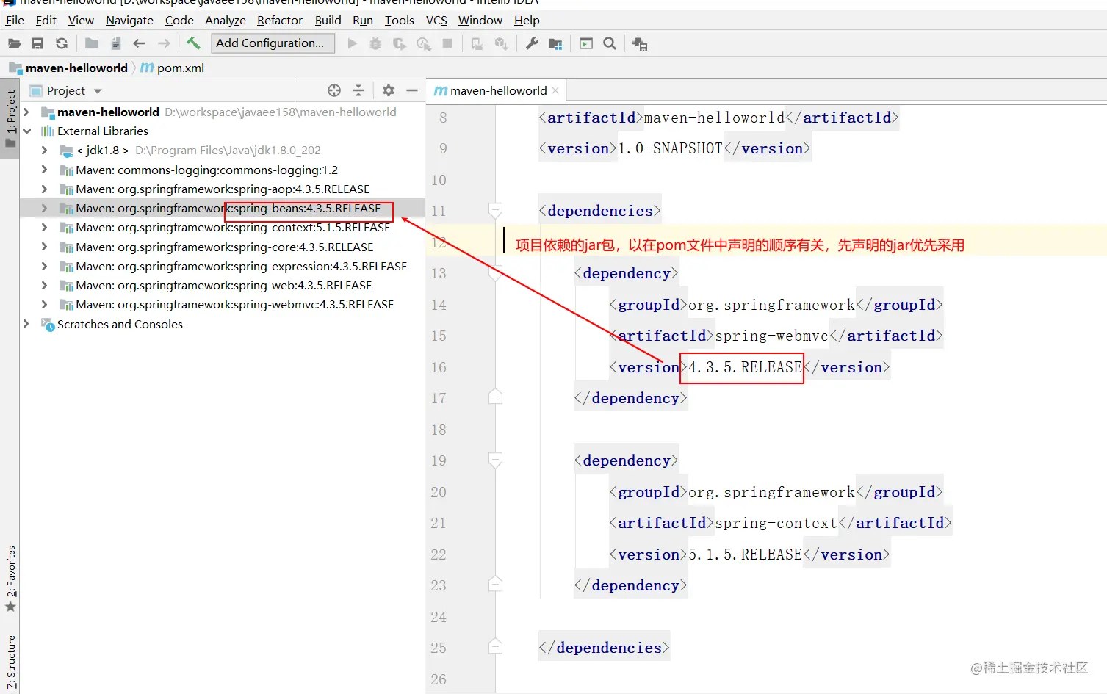
Task: Click the Search Everywhere magnifier icon
Action: [610, 44]
